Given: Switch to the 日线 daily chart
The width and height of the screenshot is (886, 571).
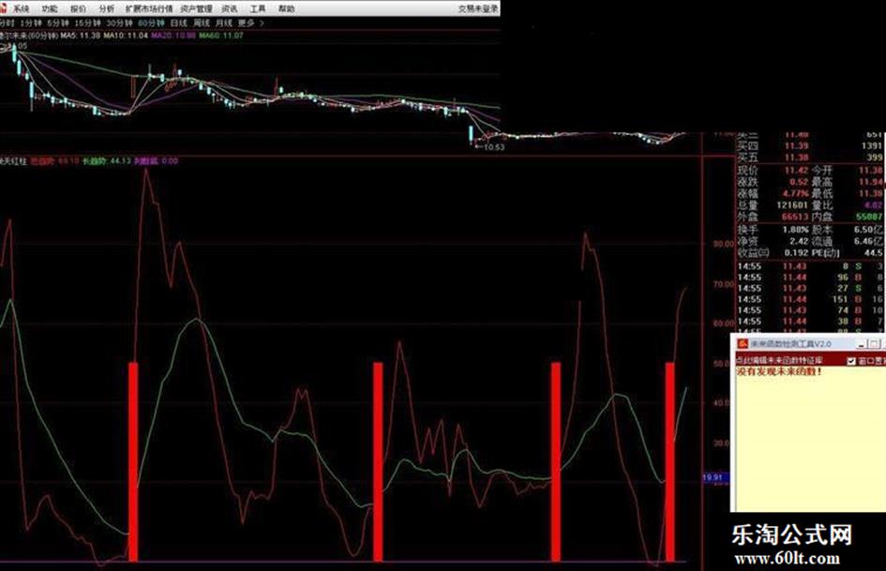Looking at the screenshot, I should tap(178, 23).
